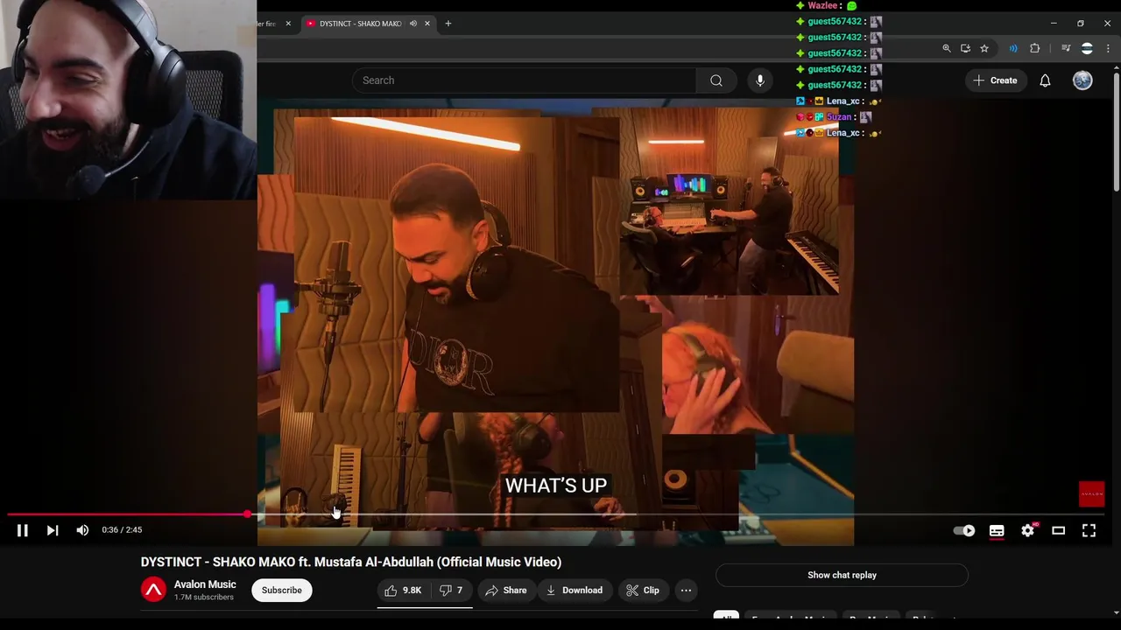Open the blue sound-wave extension icon
Screen dimensions: 1121x630
(1013, 48)
